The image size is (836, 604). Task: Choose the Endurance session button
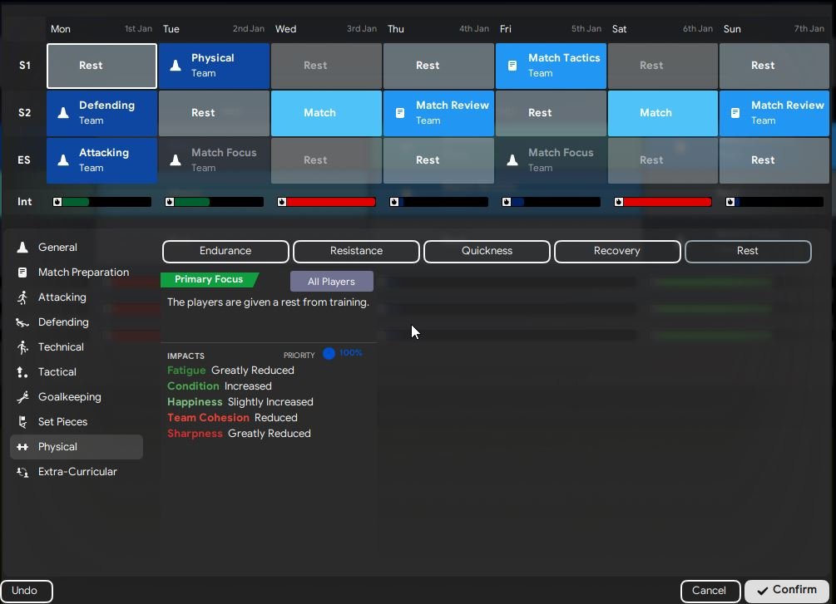tap(225, 252)
